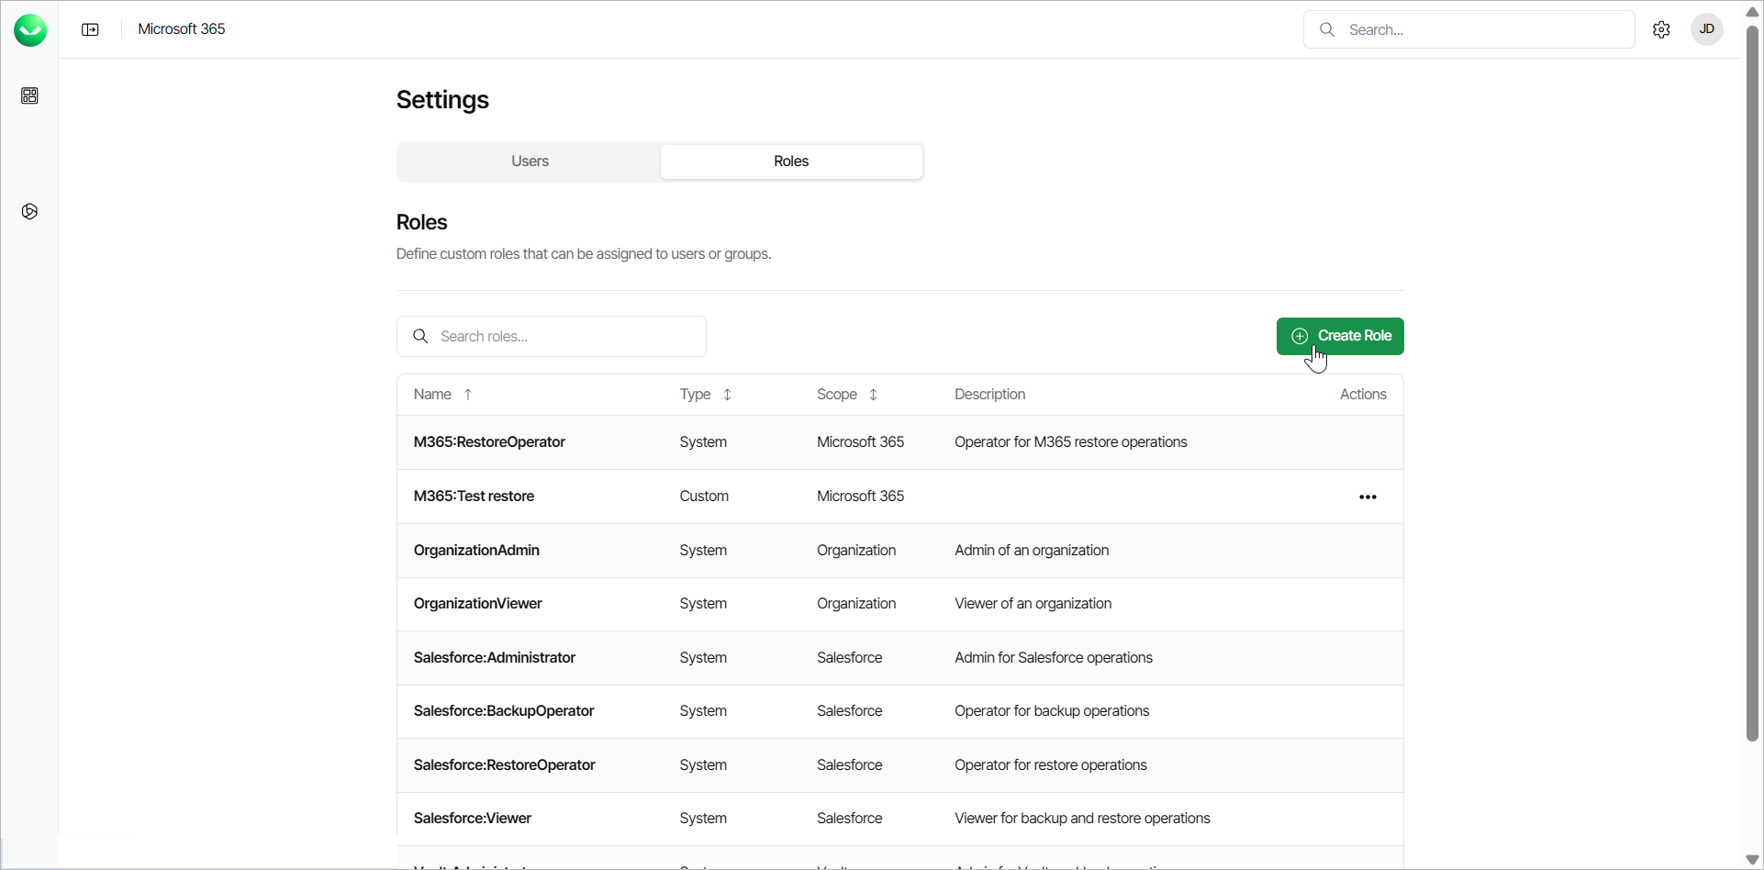Toggle the sidebar panel icon
Image resolution: width=1764 pixels, height=870 pixels.
coord(90,29)
